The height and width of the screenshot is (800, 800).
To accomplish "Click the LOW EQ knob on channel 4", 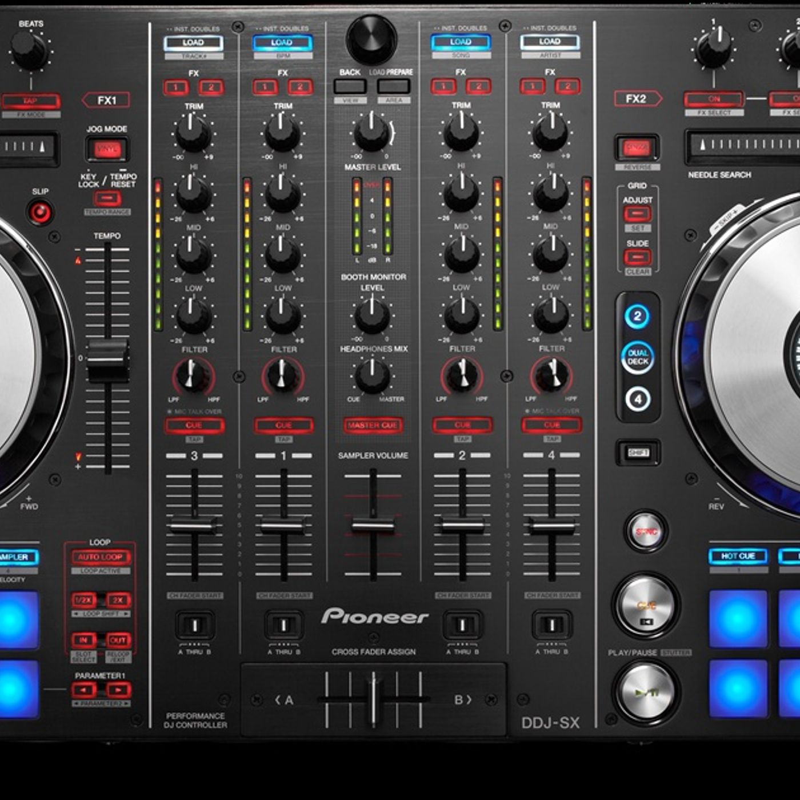I will 551,315.
